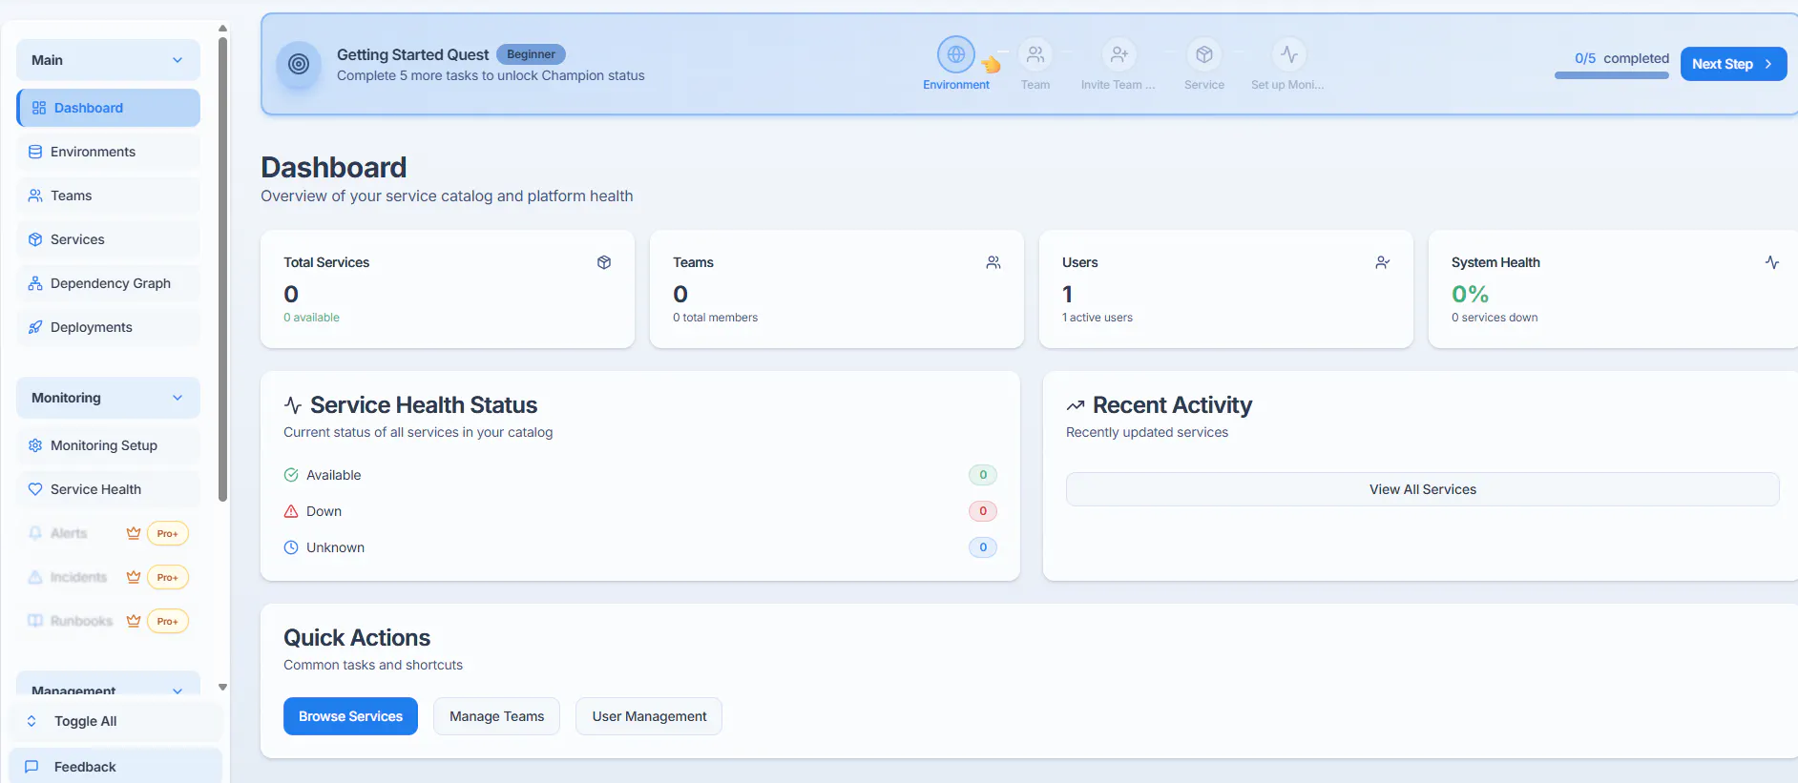Click the Browse Services button
The height and width of the screenshot is (783, 1798).
350,716
